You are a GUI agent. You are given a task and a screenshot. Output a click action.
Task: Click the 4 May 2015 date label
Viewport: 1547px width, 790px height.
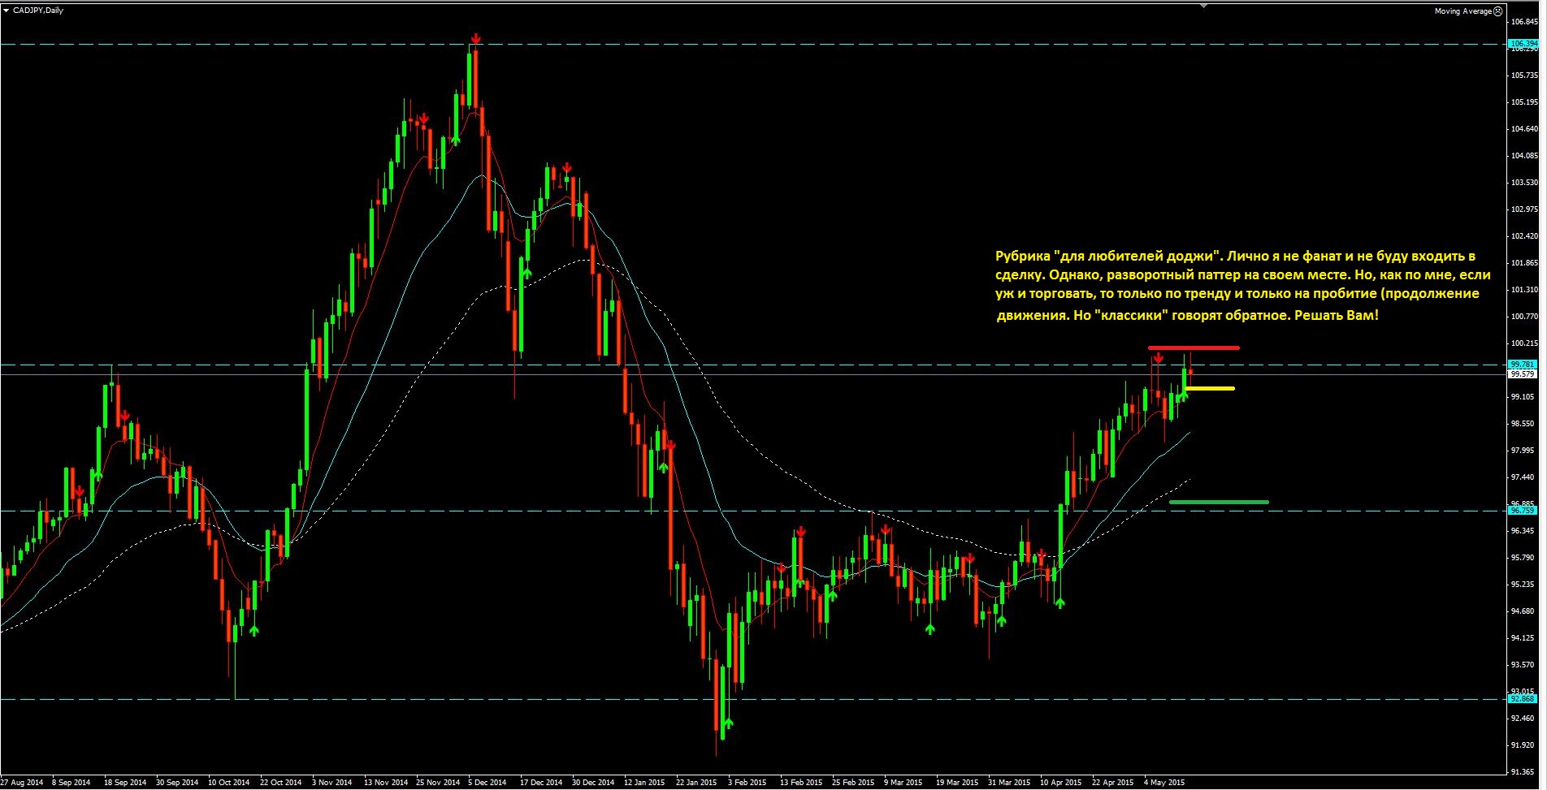[x=1164, y=783]
